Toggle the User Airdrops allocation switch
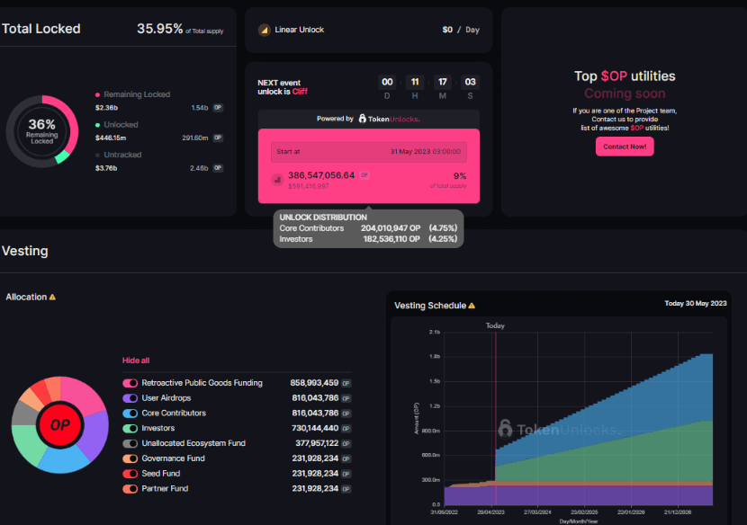This screenshot has width=747, height=525. click(x=130, y=398)
